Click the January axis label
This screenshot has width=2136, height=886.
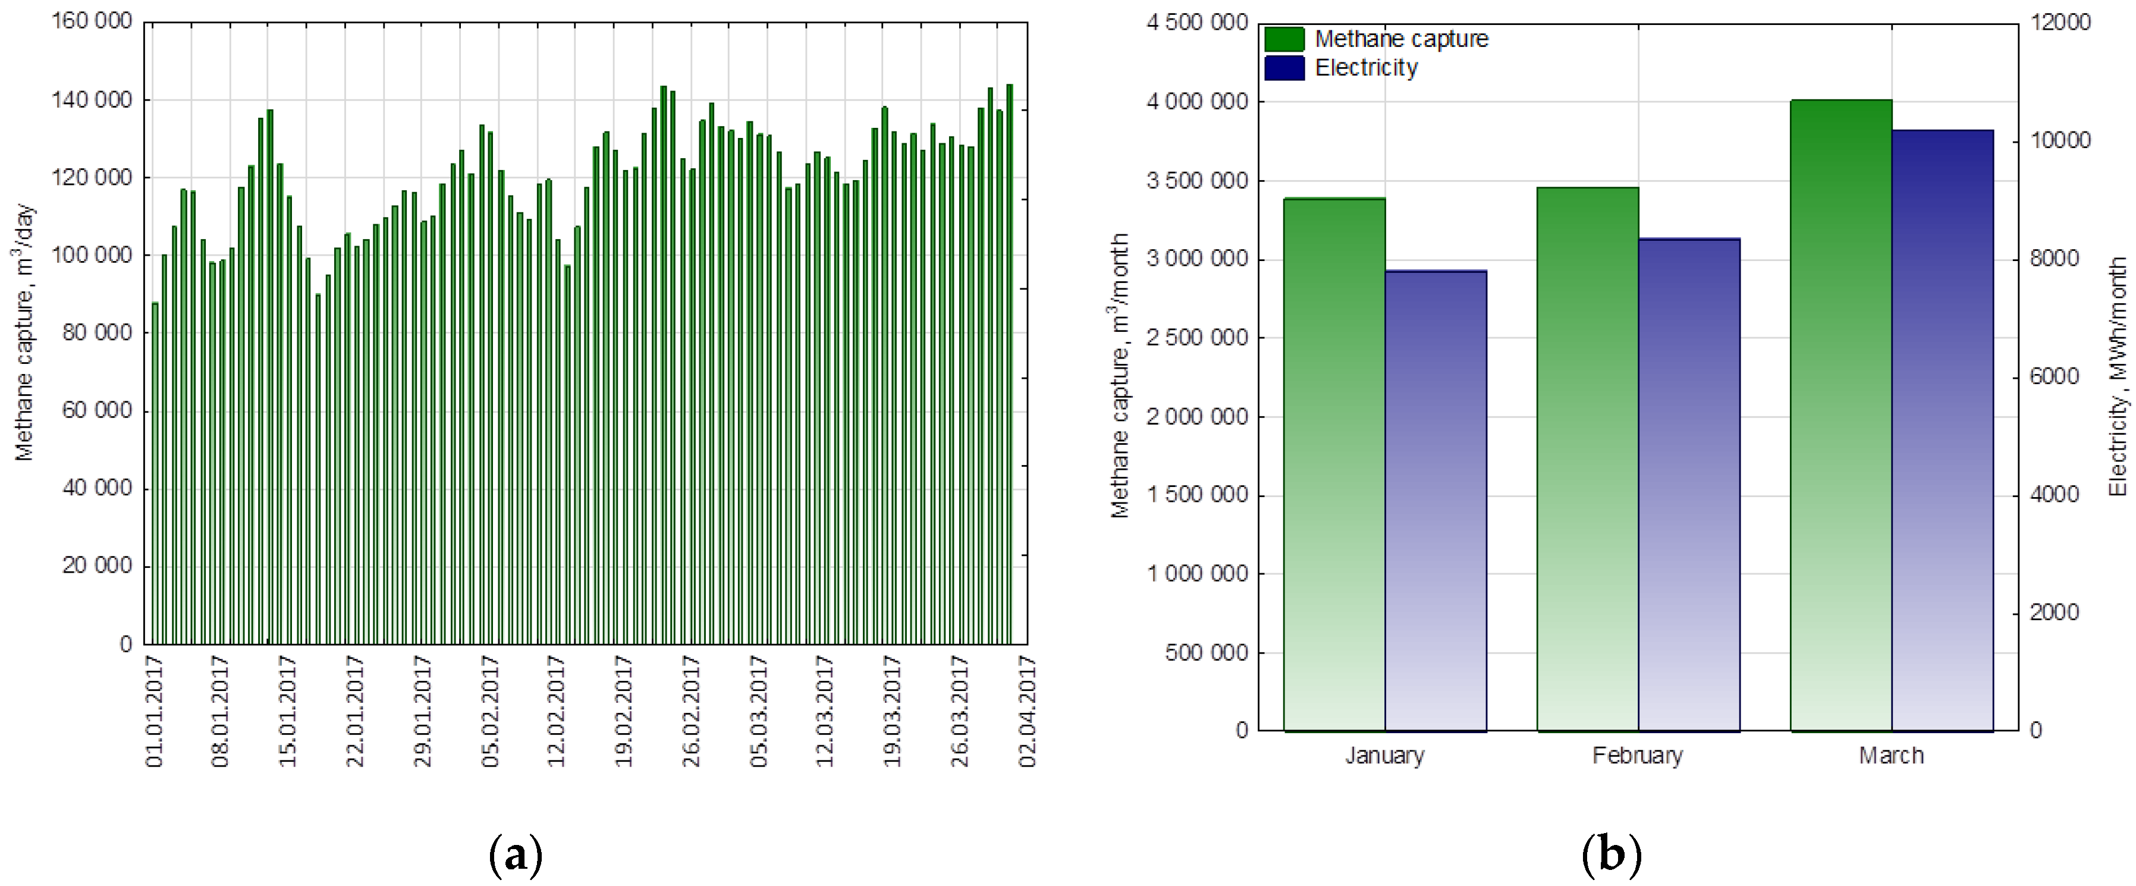tap(1385, 756)
